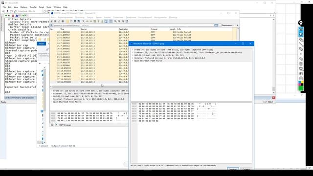Open capture options gear in Wireshark toolbar
The image size is (313, 176).
click(x=63, y=21)
